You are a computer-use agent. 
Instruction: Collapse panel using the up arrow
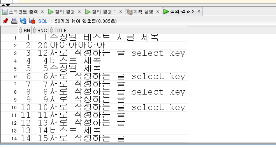pyautogui.click(x=4, y=5)
